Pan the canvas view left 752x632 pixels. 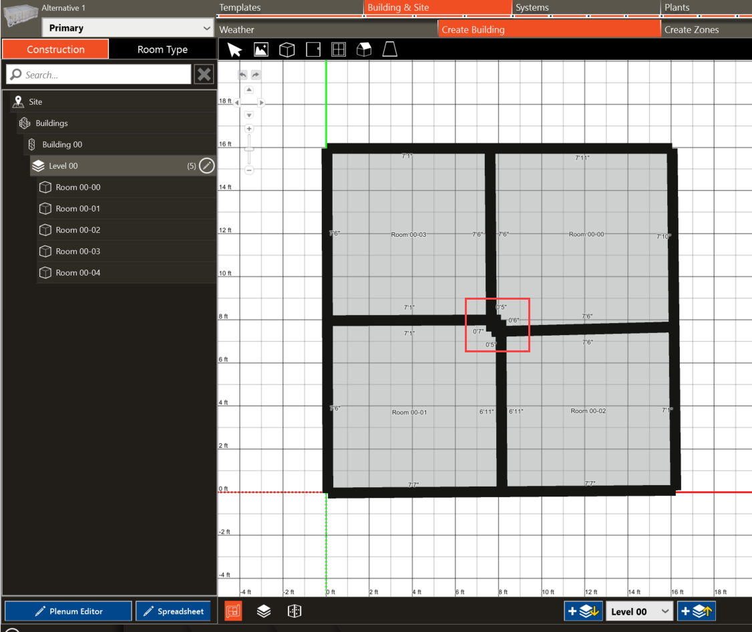236,103
